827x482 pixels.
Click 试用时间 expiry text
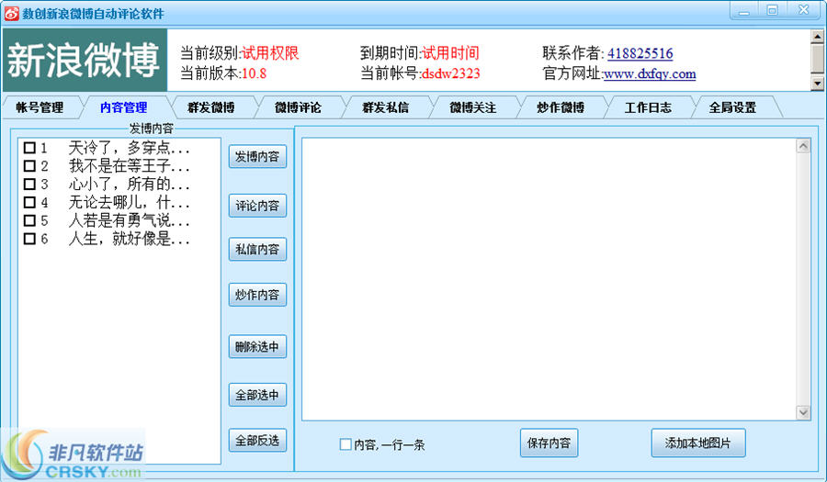pos(450,52)
